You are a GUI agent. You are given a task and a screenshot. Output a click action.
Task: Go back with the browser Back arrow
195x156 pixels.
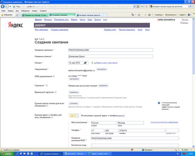[3, 6]
